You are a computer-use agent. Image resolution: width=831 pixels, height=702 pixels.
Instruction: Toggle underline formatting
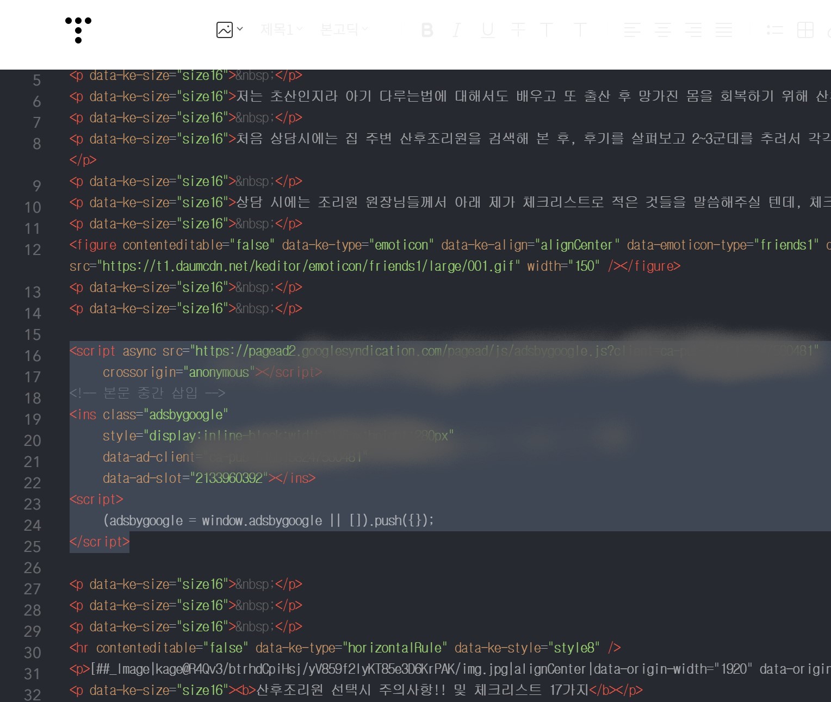pyautogui.click(x=488, y=30)
